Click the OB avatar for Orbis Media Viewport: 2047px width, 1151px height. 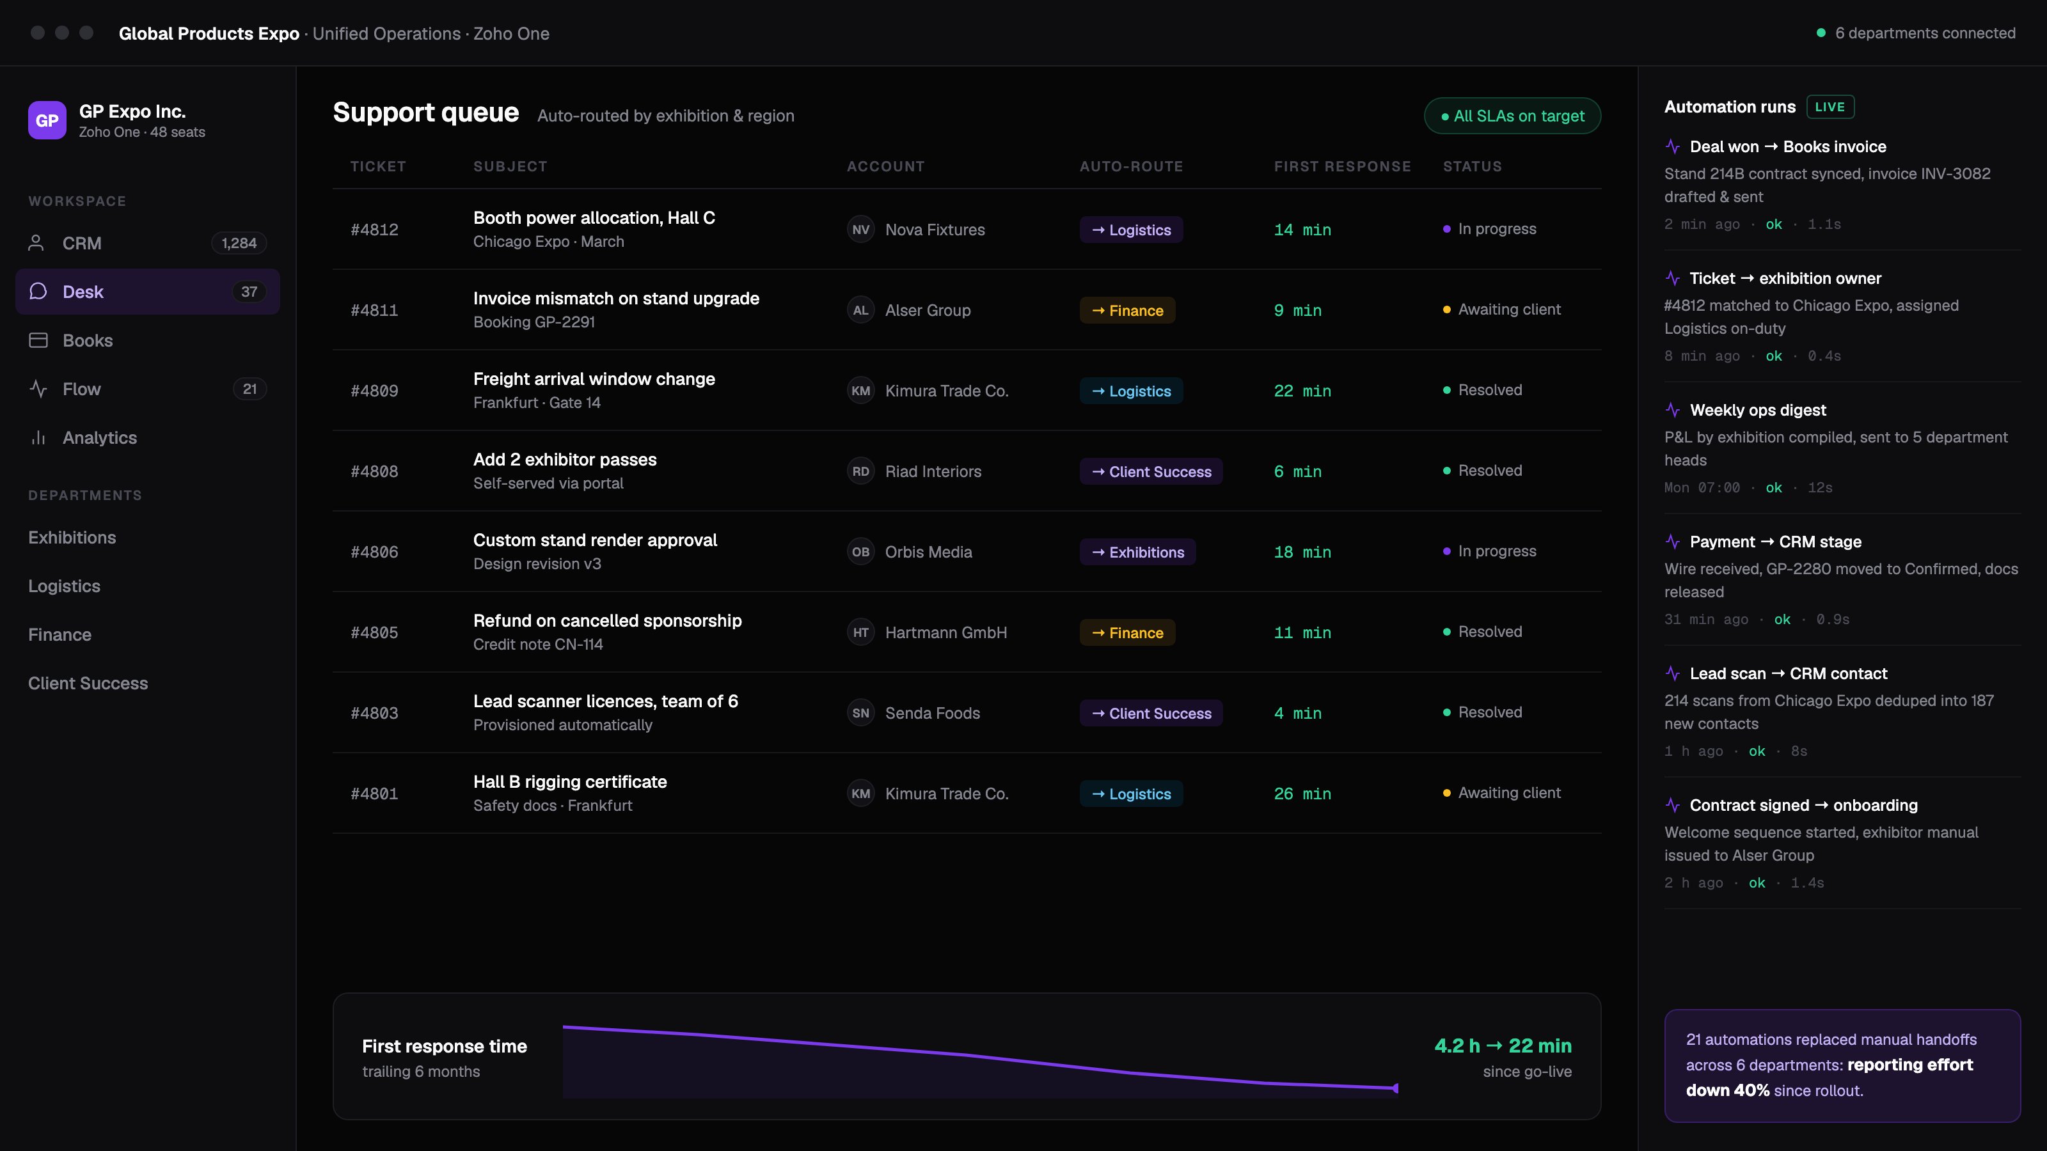(860, 551)
